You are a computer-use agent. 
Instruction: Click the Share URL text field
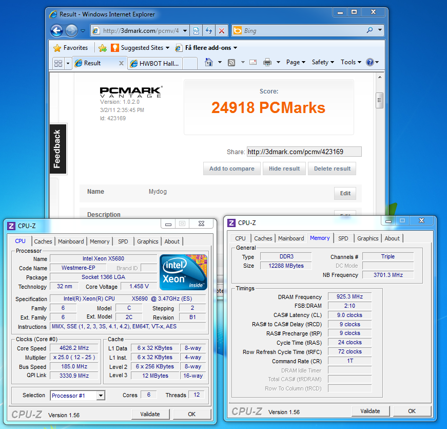coord(304,152)
